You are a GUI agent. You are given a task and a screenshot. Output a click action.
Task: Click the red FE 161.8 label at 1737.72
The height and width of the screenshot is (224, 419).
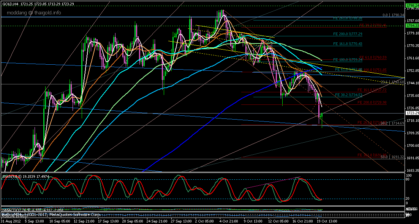(x=372, y=90)
